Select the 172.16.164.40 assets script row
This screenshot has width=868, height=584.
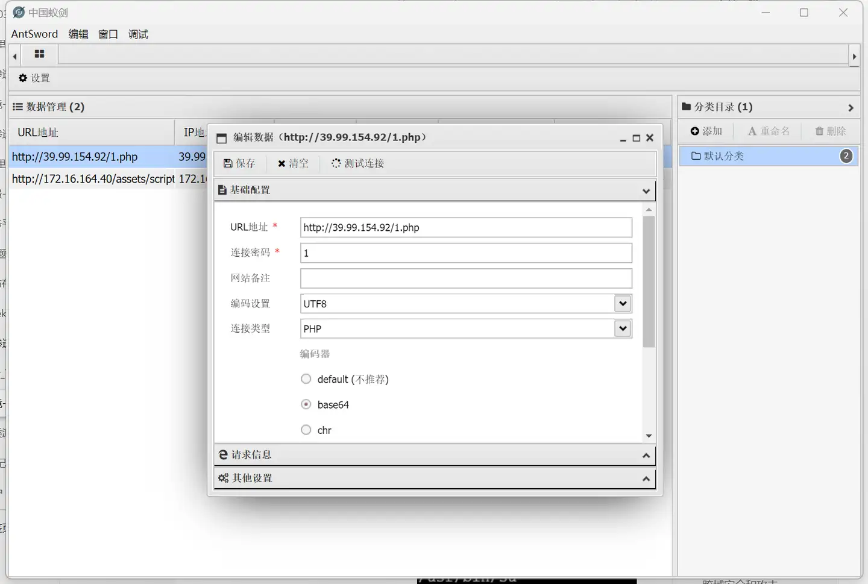pos(108,179)
